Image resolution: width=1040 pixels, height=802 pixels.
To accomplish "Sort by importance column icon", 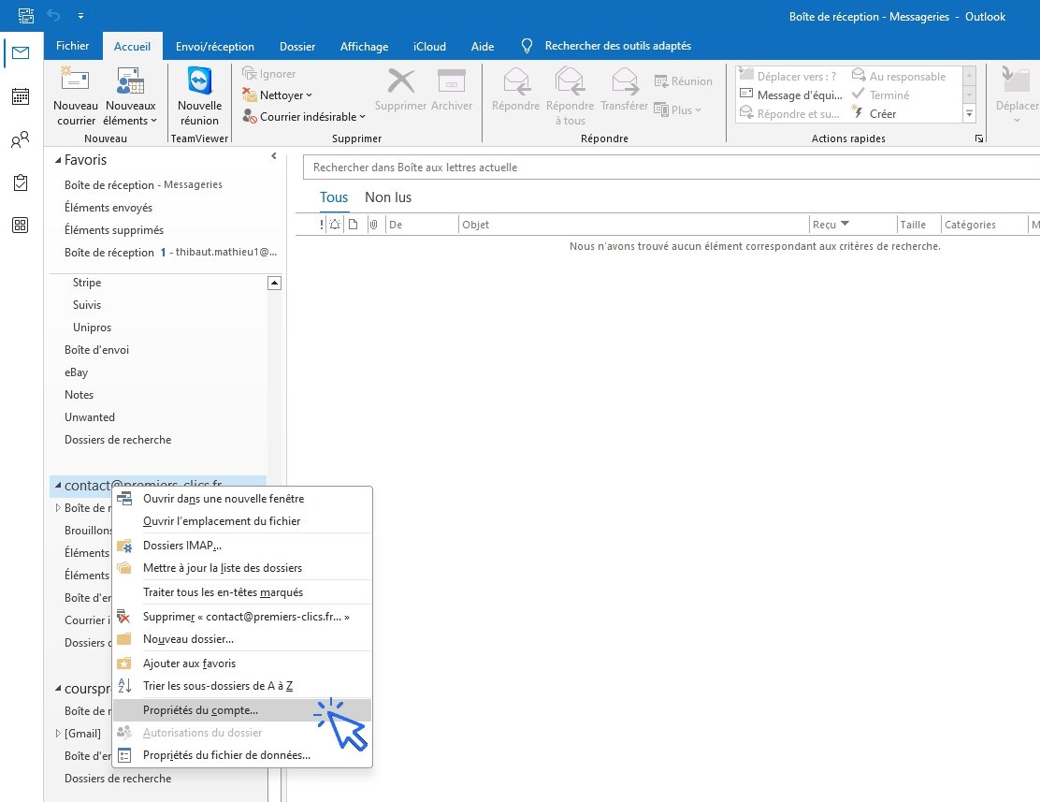I will [x=322, y=225].
